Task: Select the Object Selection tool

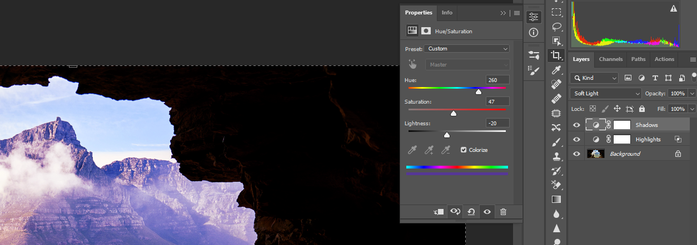Action: coord(556,40)
